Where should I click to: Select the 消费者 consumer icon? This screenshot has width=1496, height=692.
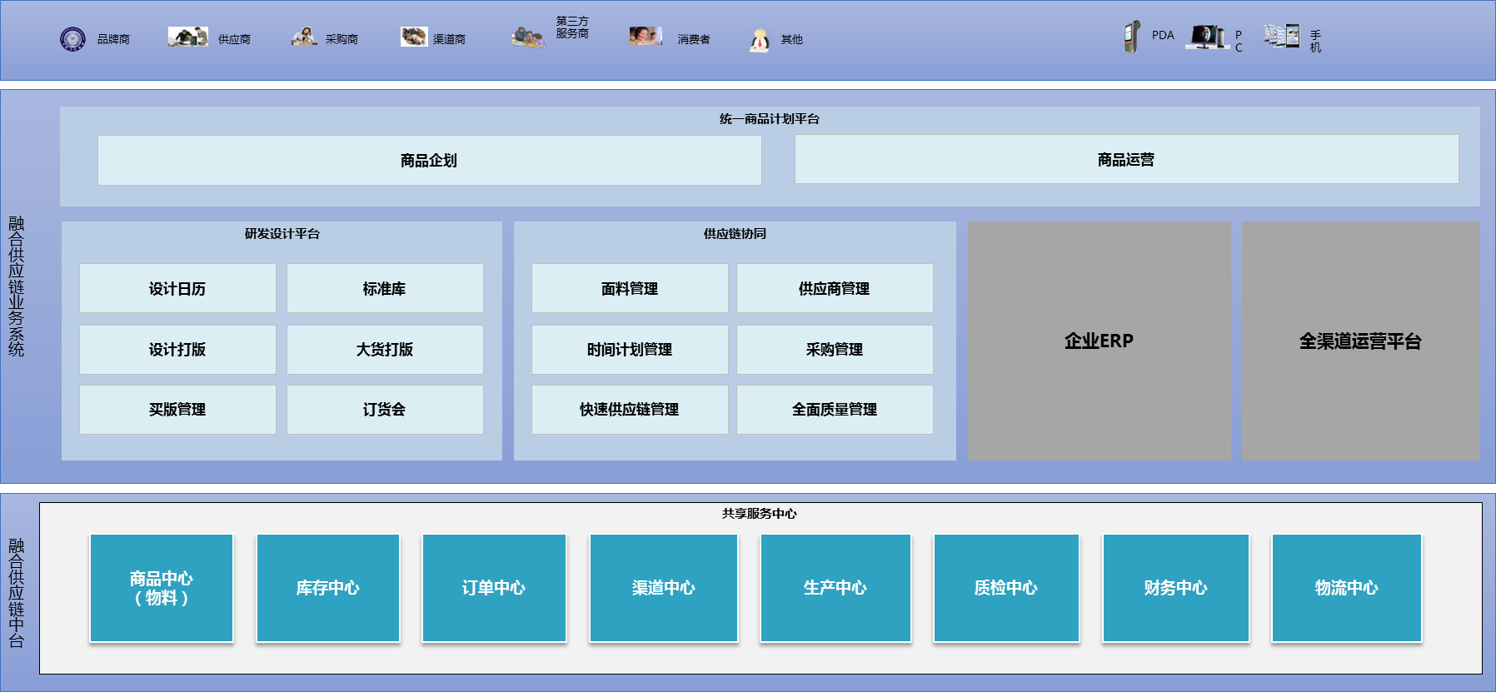pos(646,36)
